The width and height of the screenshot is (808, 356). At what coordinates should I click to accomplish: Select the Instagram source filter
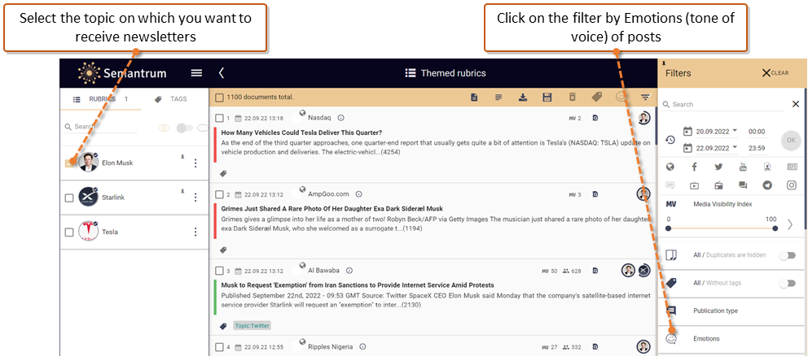(x=792, y=185)
